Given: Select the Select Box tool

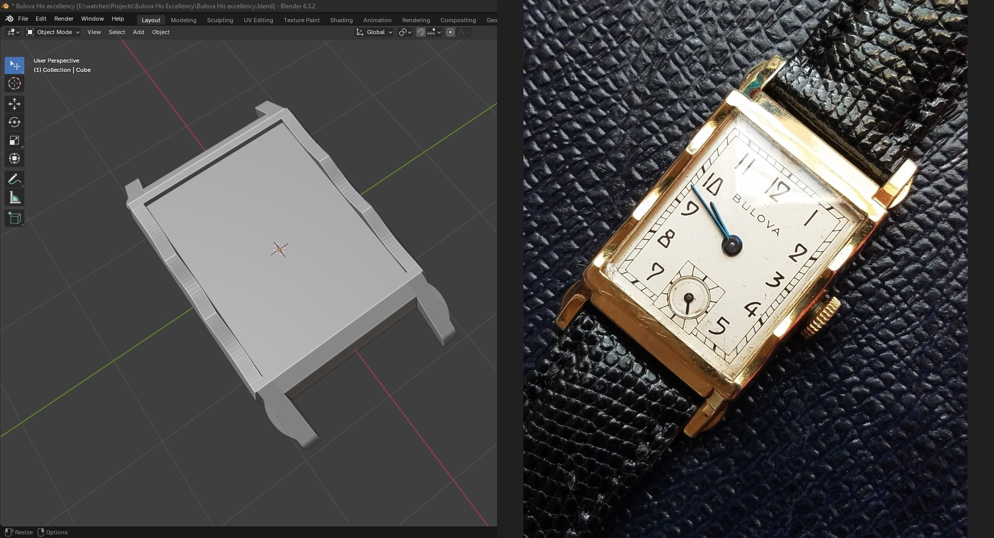Looking at the screenshot, I should [x=14, y=65].
